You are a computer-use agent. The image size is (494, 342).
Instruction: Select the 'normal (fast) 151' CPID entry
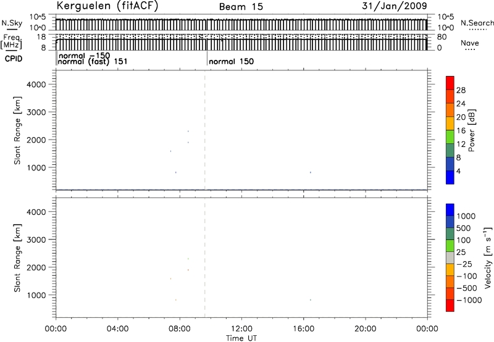tap(92, 61)
